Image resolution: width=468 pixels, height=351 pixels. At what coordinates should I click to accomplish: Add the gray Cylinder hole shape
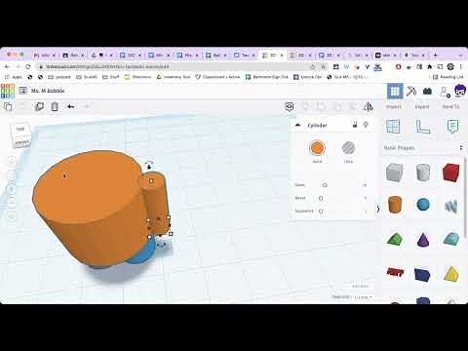[x=423, y=172]
